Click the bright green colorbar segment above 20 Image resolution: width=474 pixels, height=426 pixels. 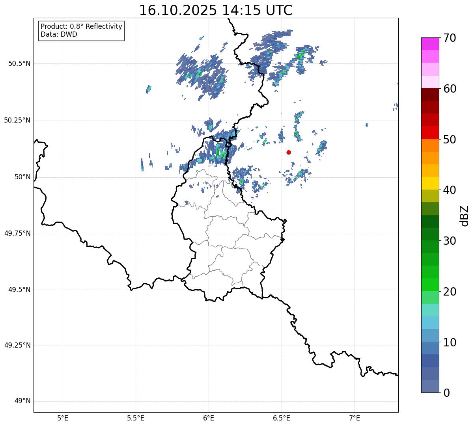pos(430,285)
